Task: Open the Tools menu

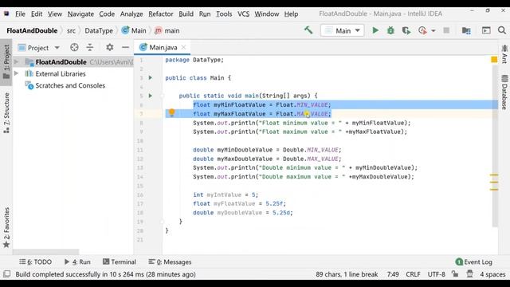Action: [x=224, y=14]
